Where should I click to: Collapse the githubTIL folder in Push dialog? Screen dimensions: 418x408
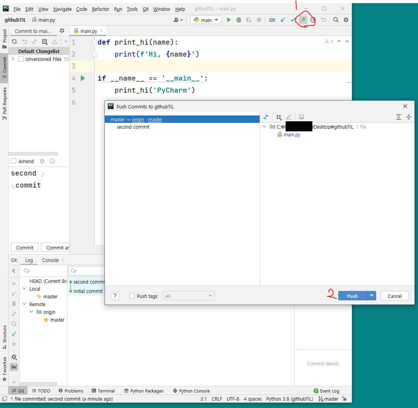click(x=264, y=127)
